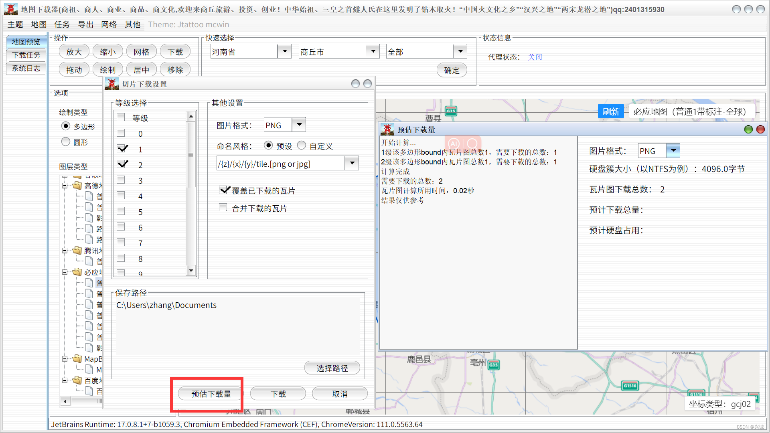The height and width of the screenshot is (433, 770).
Task: Click the 刷新 button on the map
Action: coord(610,111)
